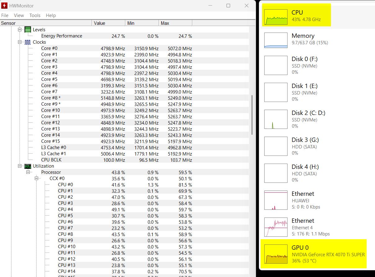The height and width of the screenshot is (277, 375).
Task: Select the GPU 0 graph thumbnail
Action: pos(276,254)
